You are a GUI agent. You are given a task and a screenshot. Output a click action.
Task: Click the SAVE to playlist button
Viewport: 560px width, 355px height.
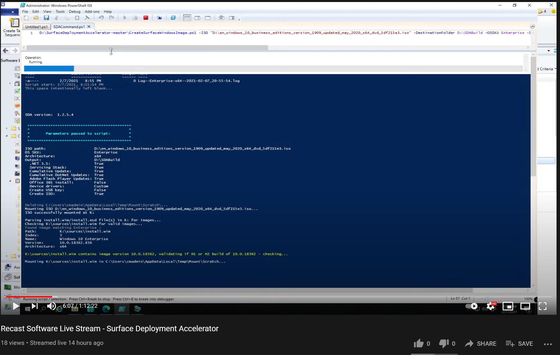(519, 344)
